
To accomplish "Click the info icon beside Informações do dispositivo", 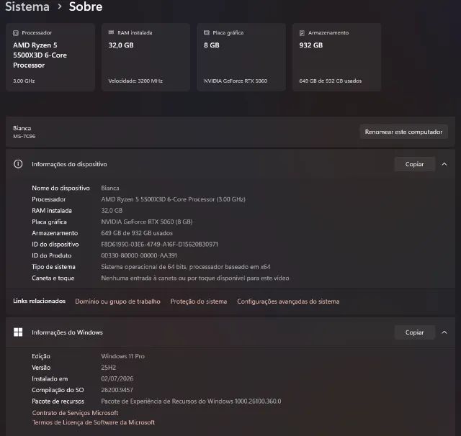I will coord(18,164).
